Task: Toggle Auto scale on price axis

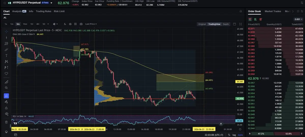Action: [x=240, y=135]
